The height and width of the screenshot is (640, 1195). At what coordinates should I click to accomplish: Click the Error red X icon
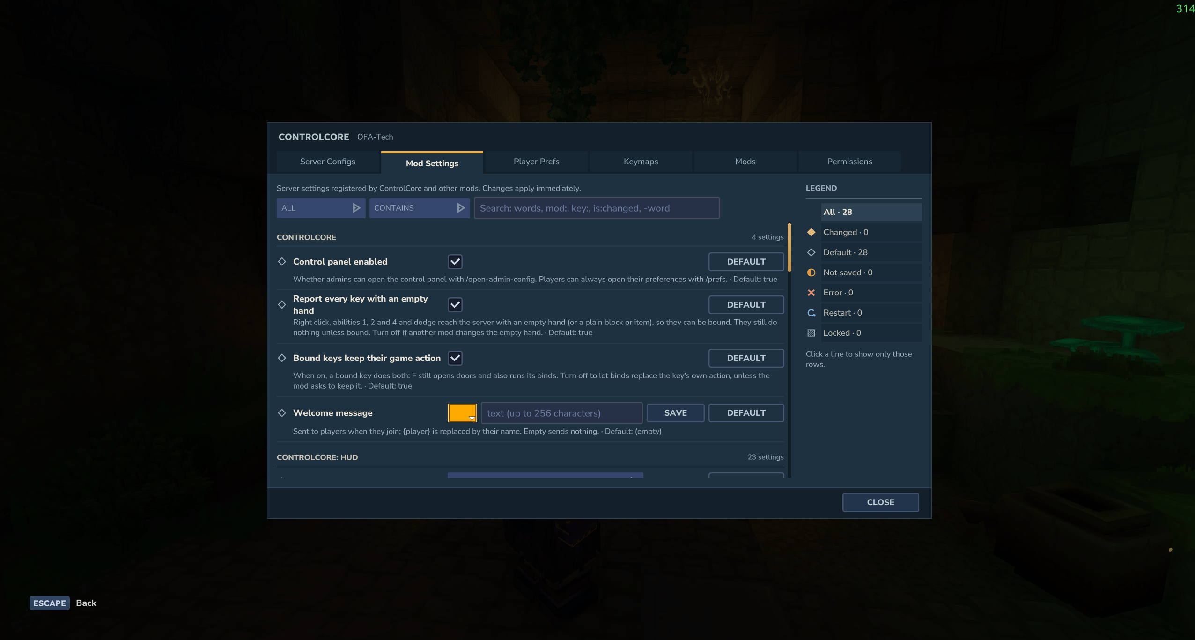811,293
